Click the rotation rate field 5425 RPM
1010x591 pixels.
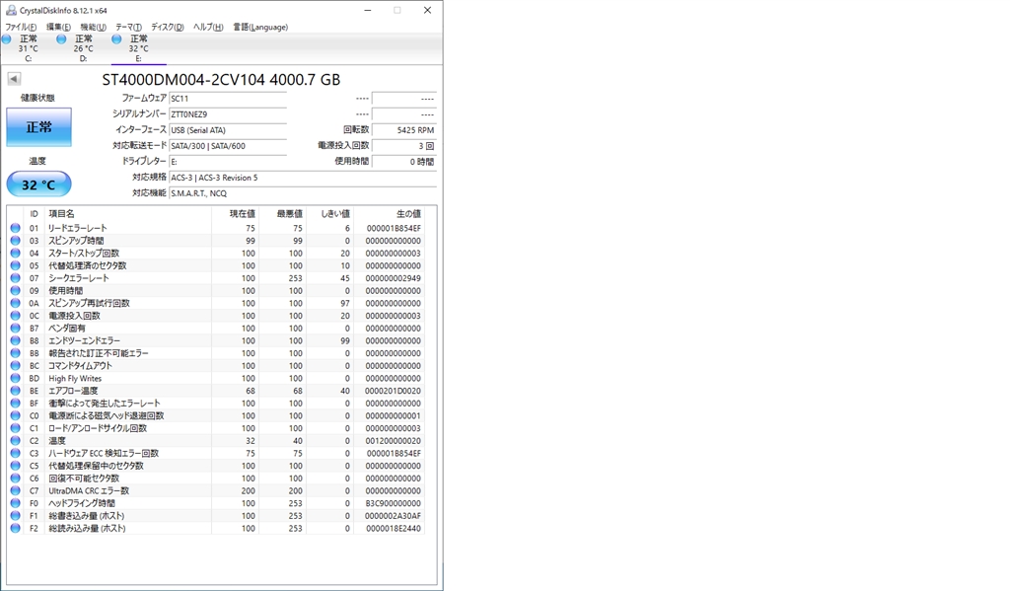pyautogui.click(x=403, y=130)
